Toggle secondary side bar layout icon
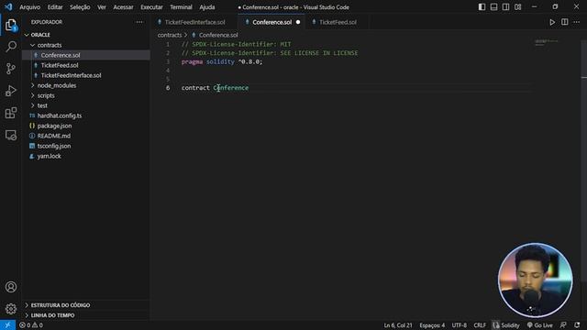Screen dimensions: 587x330 pyautogui.click(x=505, y=7)
